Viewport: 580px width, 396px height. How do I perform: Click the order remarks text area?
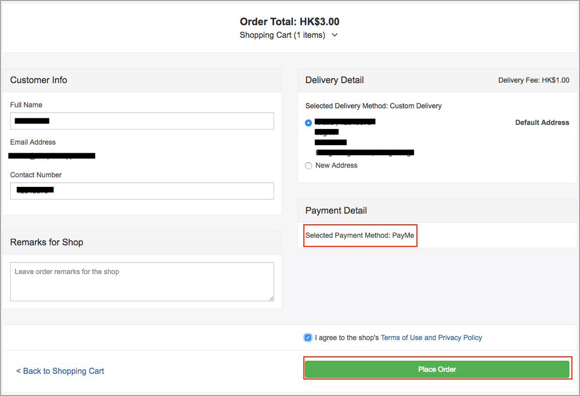[x=142, y=282]
